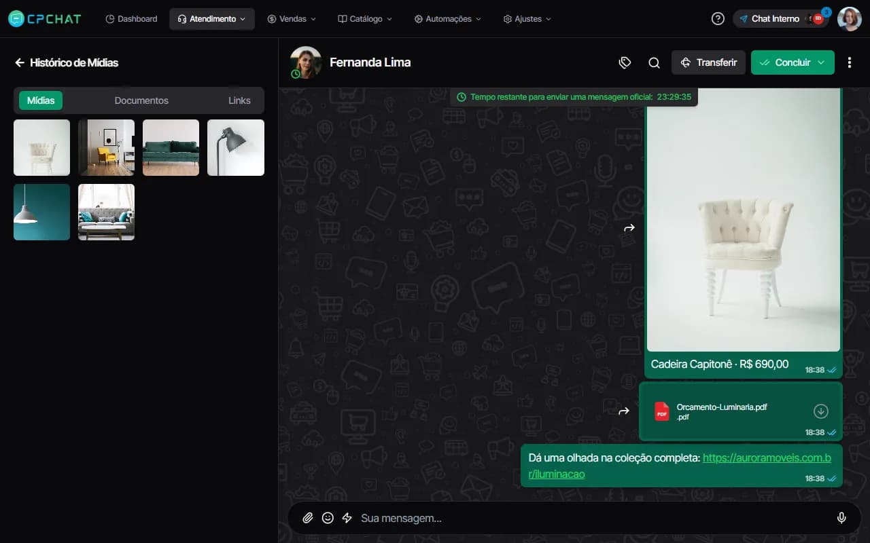Click the Orcamento-Luminaria.pdf file name
870x543 pixels.
[722, 407]
